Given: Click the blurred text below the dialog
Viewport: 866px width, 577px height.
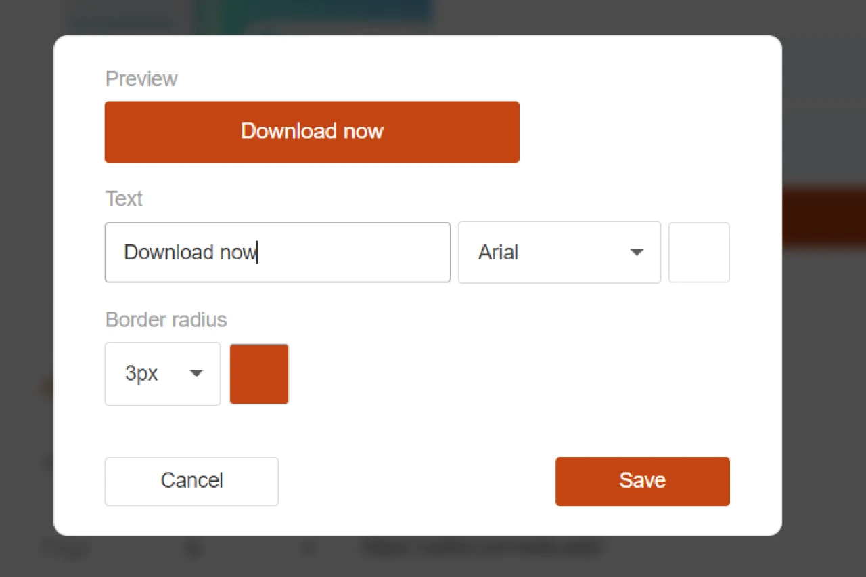Looking at the screenshot, I should (x=480, y=549).
